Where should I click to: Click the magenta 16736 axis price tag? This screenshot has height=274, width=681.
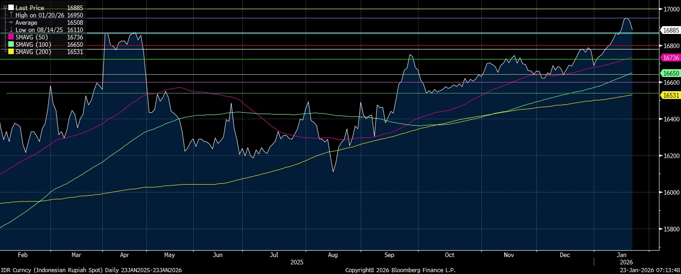tap(670, 58)
